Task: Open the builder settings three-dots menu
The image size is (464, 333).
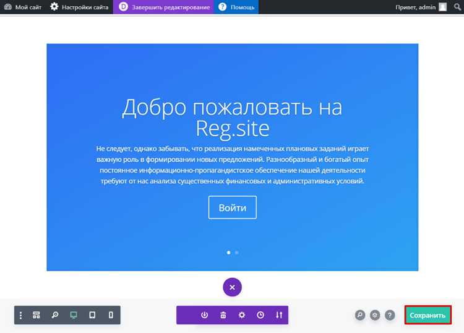Action: tap(20, 315)
